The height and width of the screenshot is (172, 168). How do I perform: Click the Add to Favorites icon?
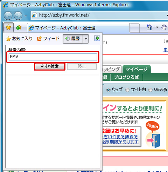click(x=19, y=27)
